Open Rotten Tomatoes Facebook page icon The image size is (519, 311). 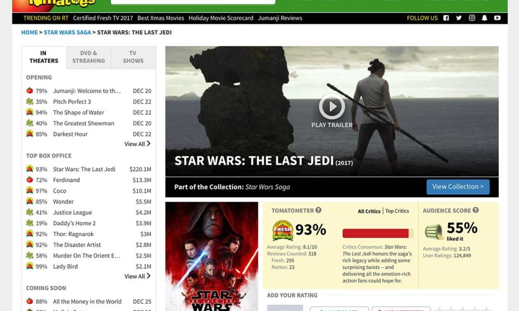pyautogui.click(x=446, y=18)
